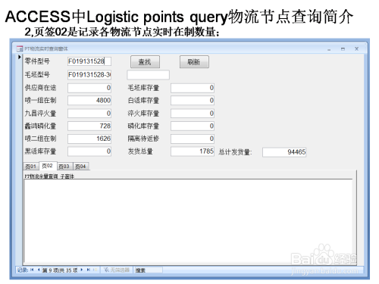Click the 黑活库存量 value field

pyautogui.click(x=89, y=151)
